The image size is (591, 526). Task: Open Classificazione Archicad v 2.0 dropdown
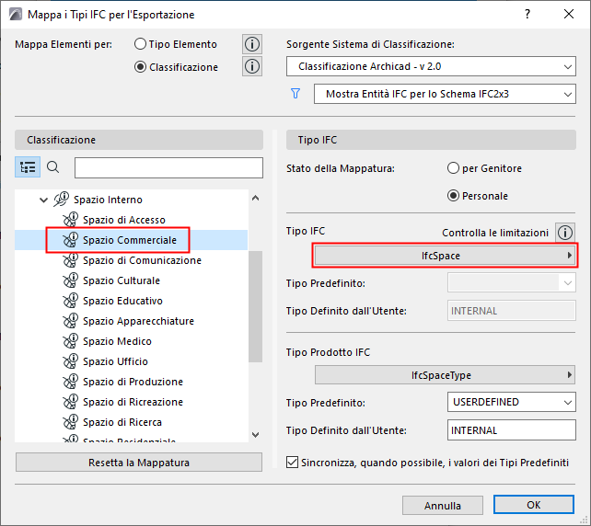430,67
